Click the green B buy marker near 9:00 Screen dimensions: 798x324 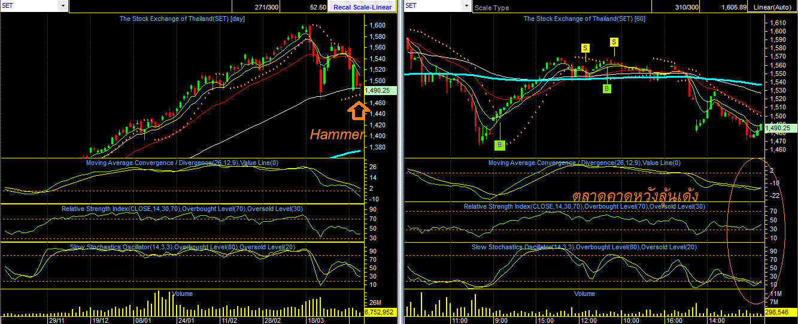click(x=499, y=144)
